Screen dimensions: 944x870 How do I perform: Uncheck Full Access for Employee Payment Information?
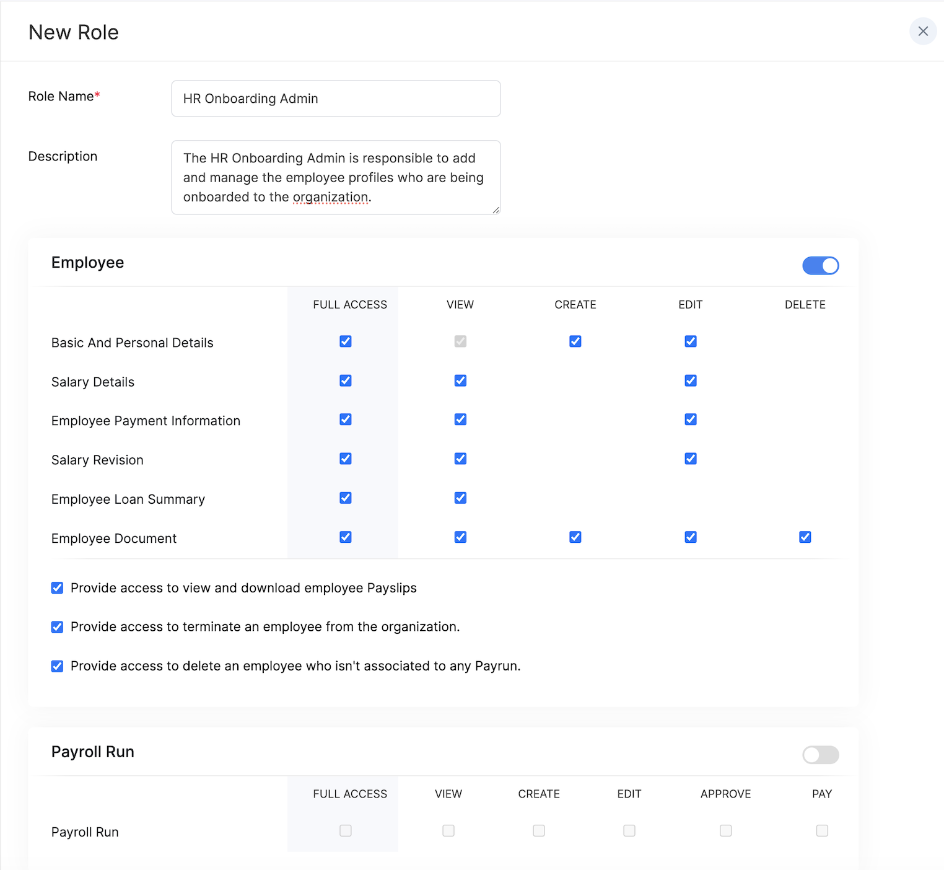pos(345,419)
